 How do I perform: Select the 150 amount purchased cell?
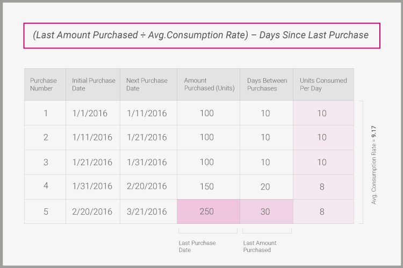pos(206,187)
